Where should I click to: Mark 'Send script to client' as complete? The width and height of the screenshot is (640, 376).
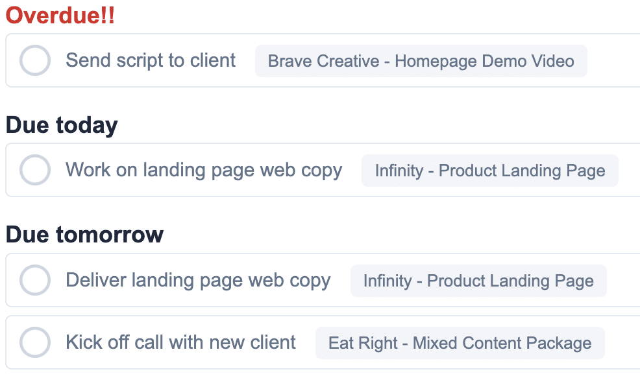(35, 61)
